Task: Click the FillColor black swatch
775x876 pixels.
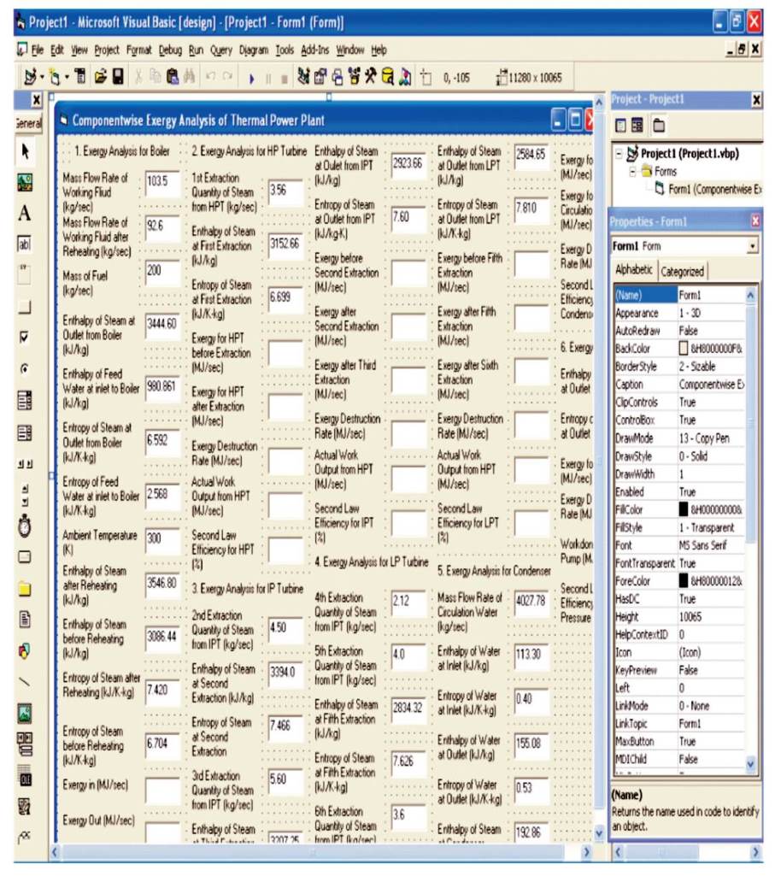Action: [x=683, y=509]
